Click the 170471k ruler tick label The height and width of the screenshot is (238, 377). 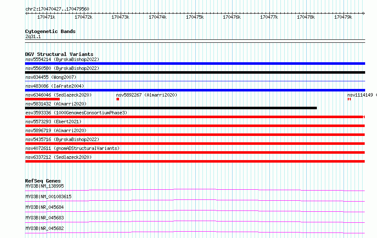[x=46, y=17]
